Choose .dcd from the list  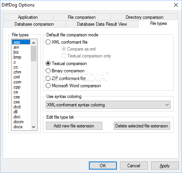pos(21,107)
